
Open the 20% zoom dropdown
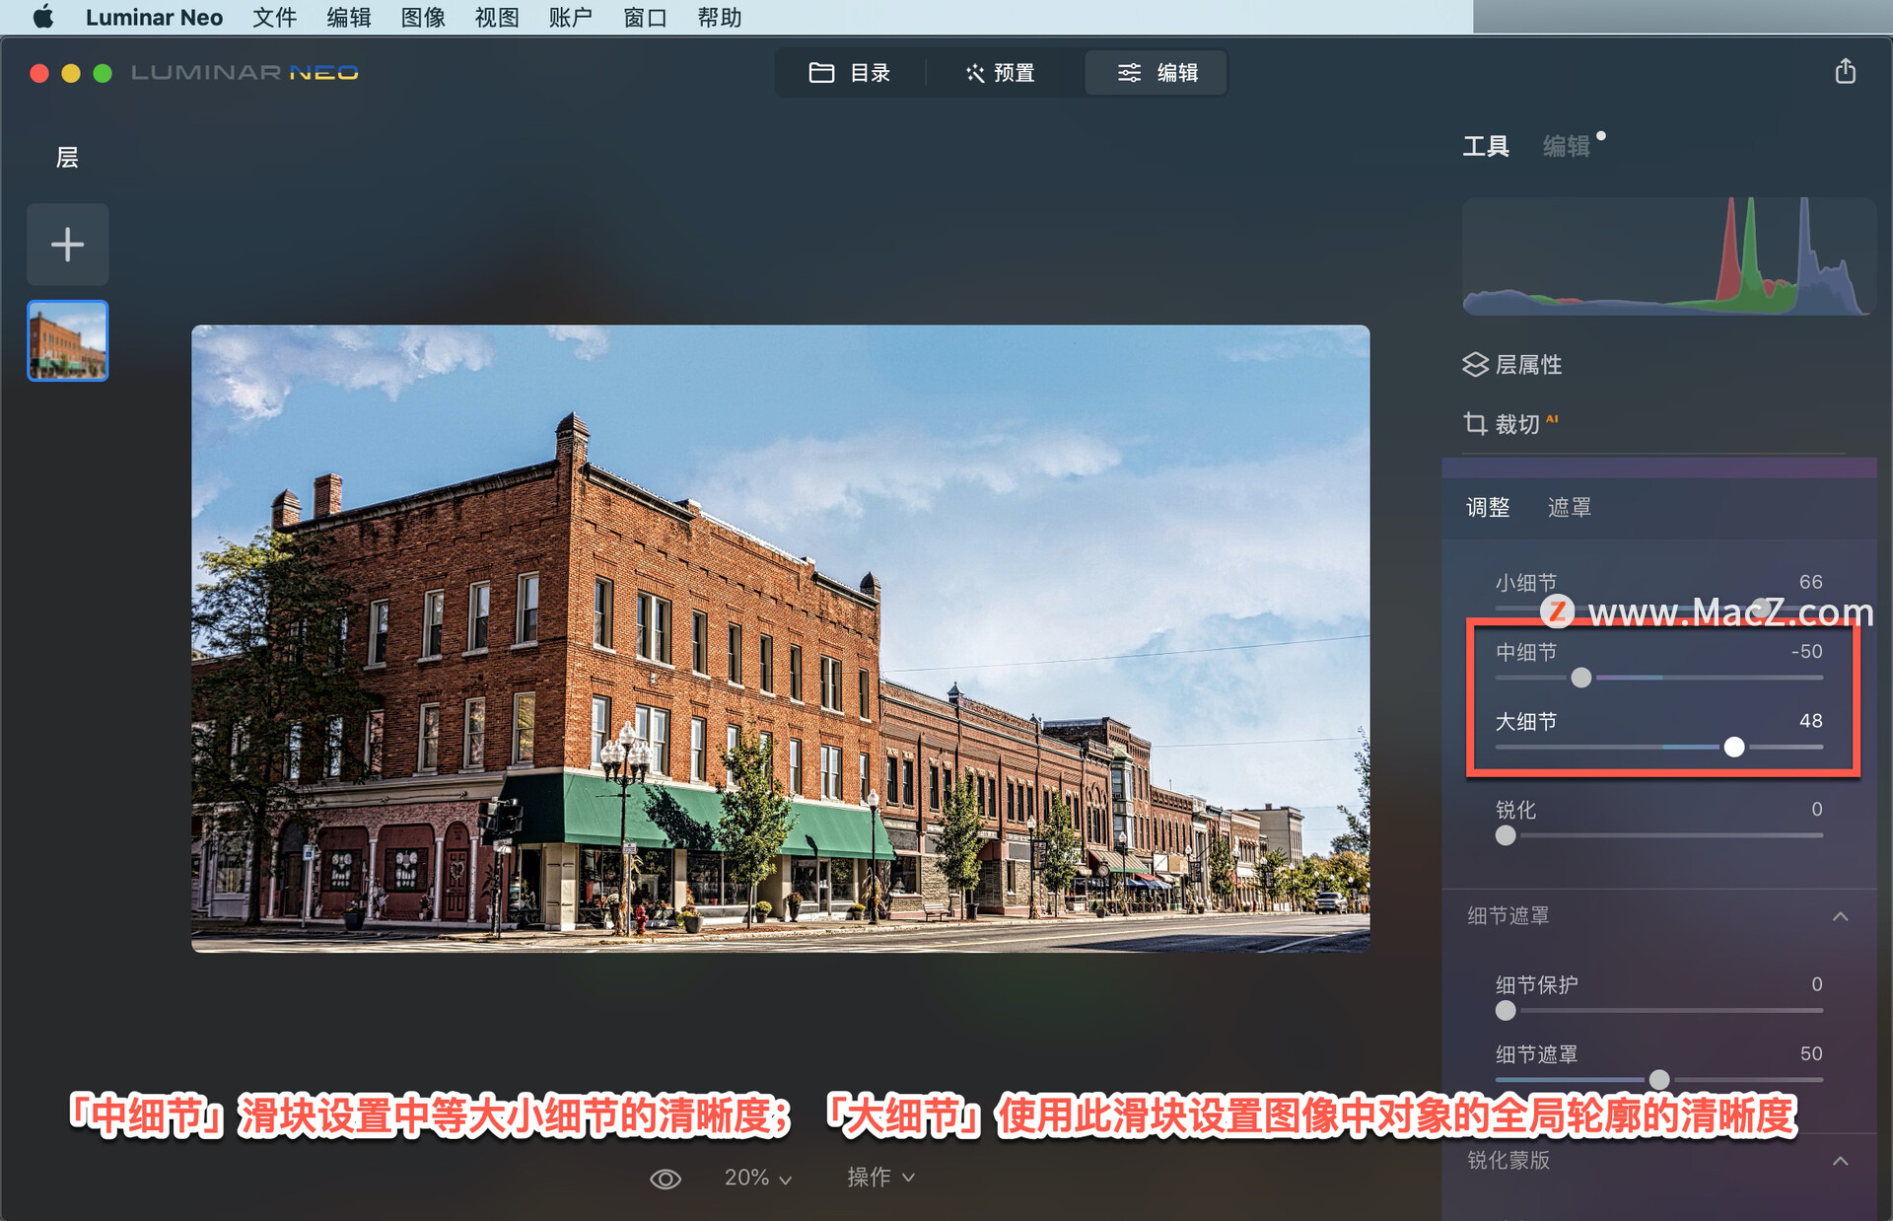757,1178
